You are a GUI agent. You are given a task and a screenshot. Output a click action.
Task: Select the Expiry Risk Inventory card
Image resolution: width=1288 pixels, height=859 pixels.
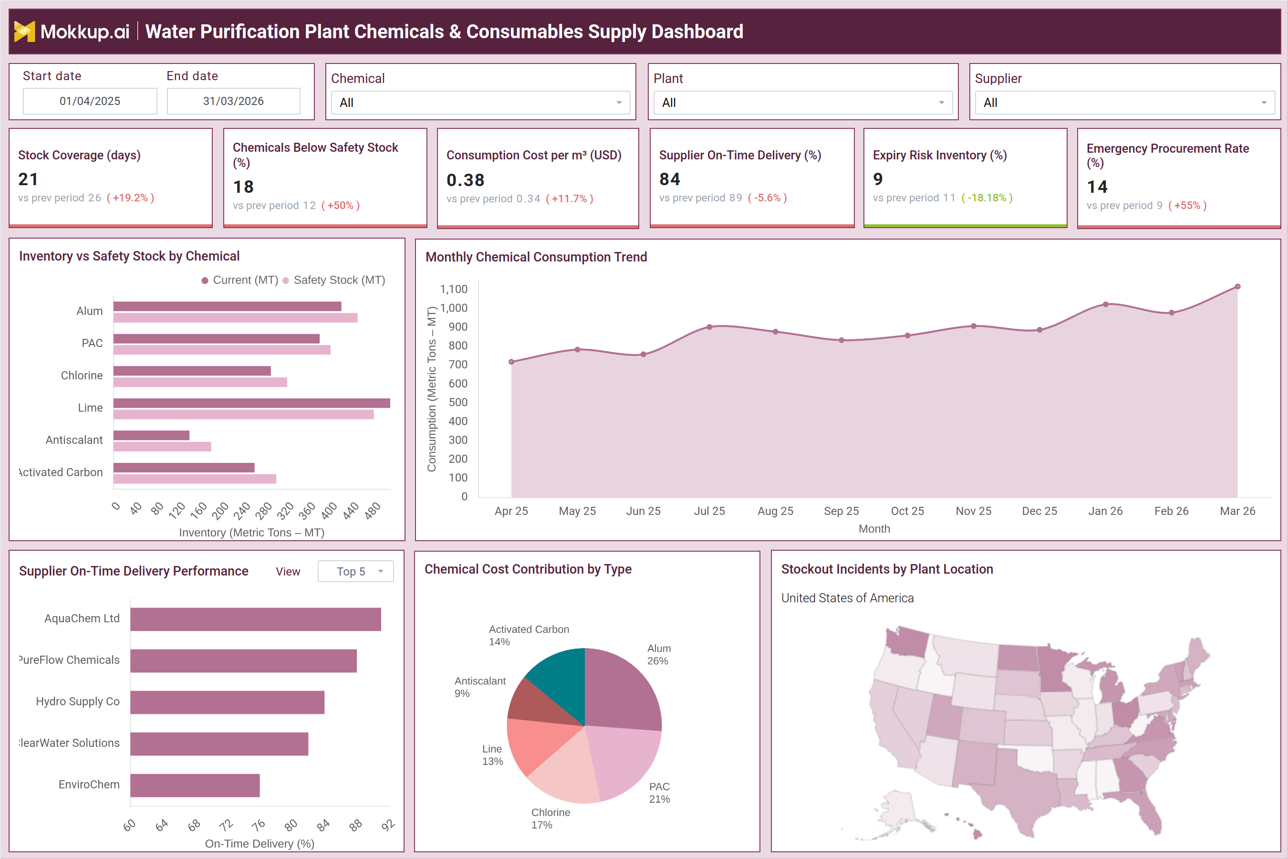(965, 178)
